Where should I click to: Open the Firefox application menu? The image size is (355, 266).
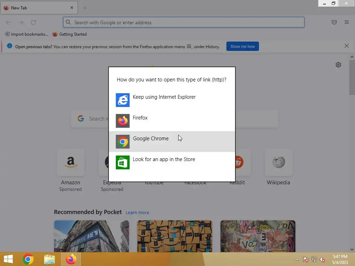(347, 22)
